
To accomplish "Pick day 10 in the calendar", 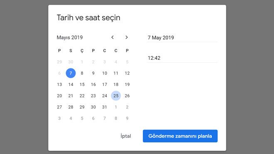I will tap(105, 73).
